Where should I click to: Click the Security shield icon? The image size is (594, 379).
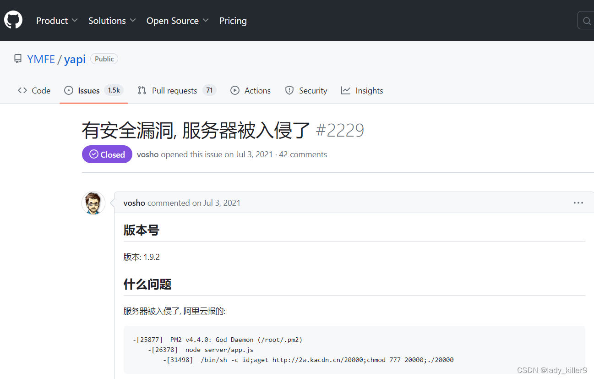point(289,90)
